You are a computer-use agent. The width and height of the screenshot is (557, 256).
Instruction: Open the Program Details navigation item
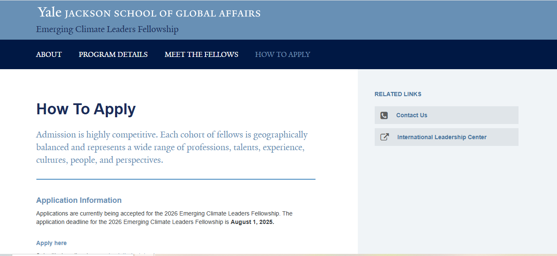pyautogui.click(x=113, y=54)
